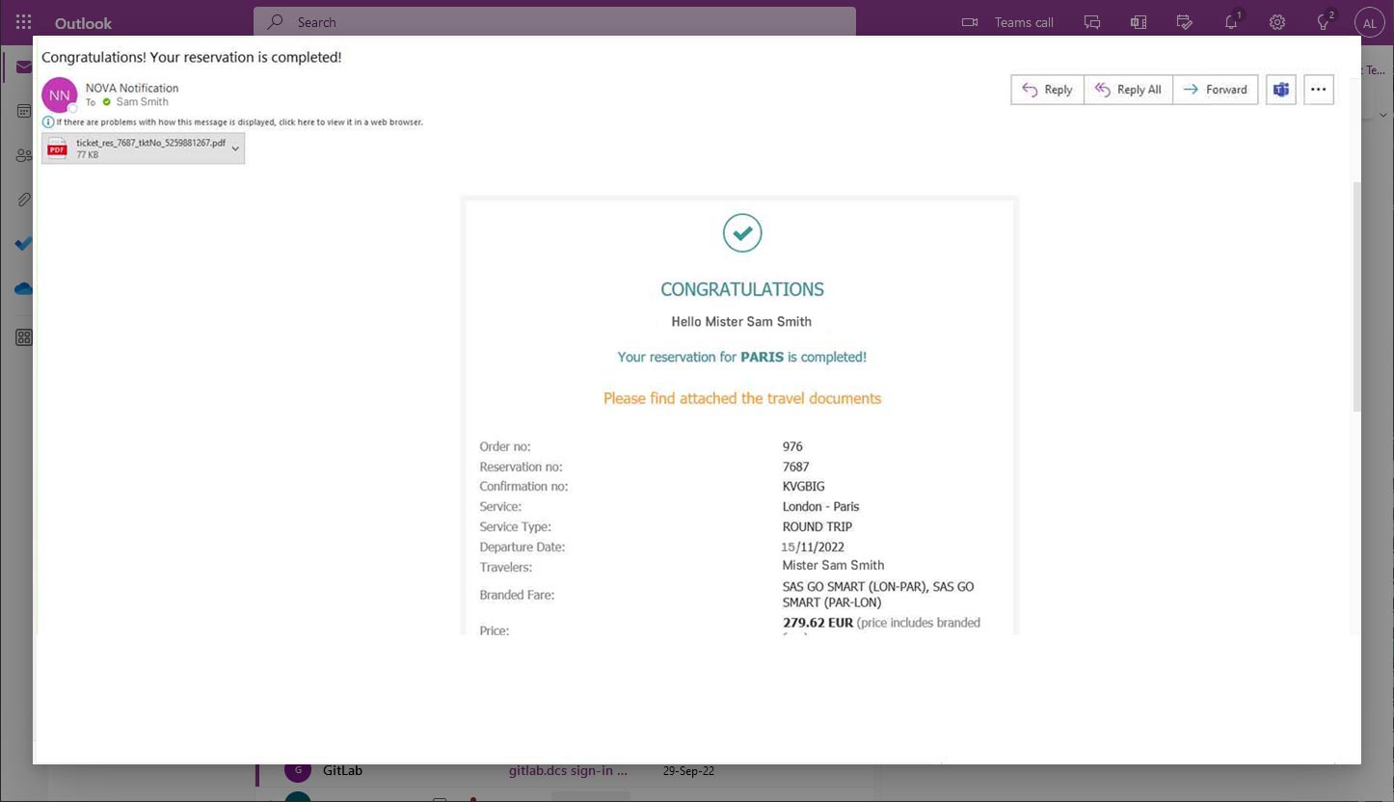The height and width of the screenshot is (802, 1394).
Task: Open the chat bubbles icon
Action: [x=1092, y=22]
